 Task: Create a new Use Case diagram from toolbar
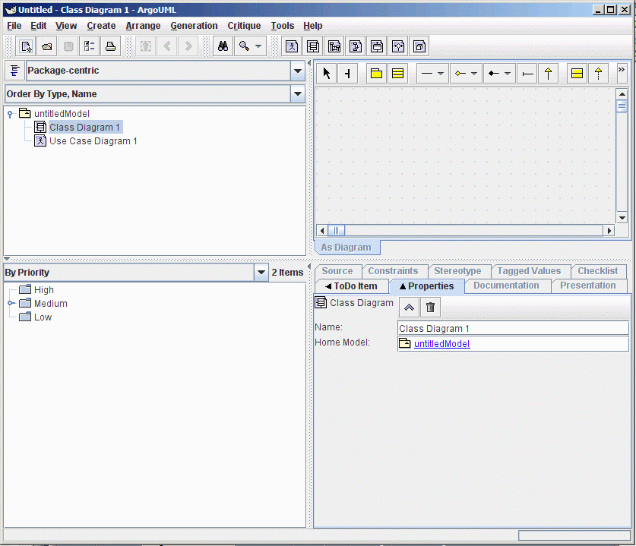click(292, 46)
